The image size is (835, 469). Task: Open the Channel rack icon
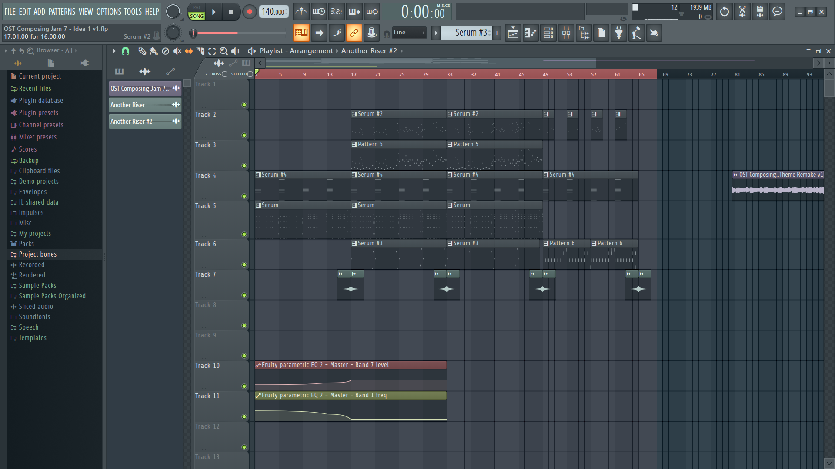point(548,33)
